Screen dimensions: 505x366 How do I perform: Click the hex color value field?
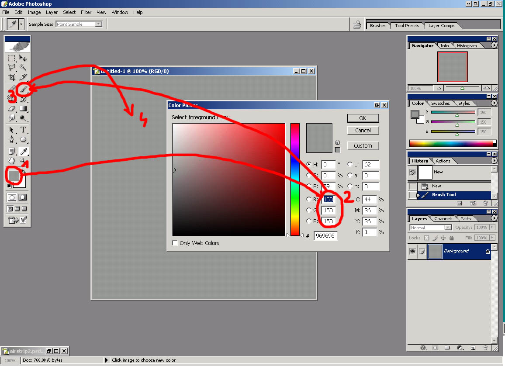tap(325, 236)
